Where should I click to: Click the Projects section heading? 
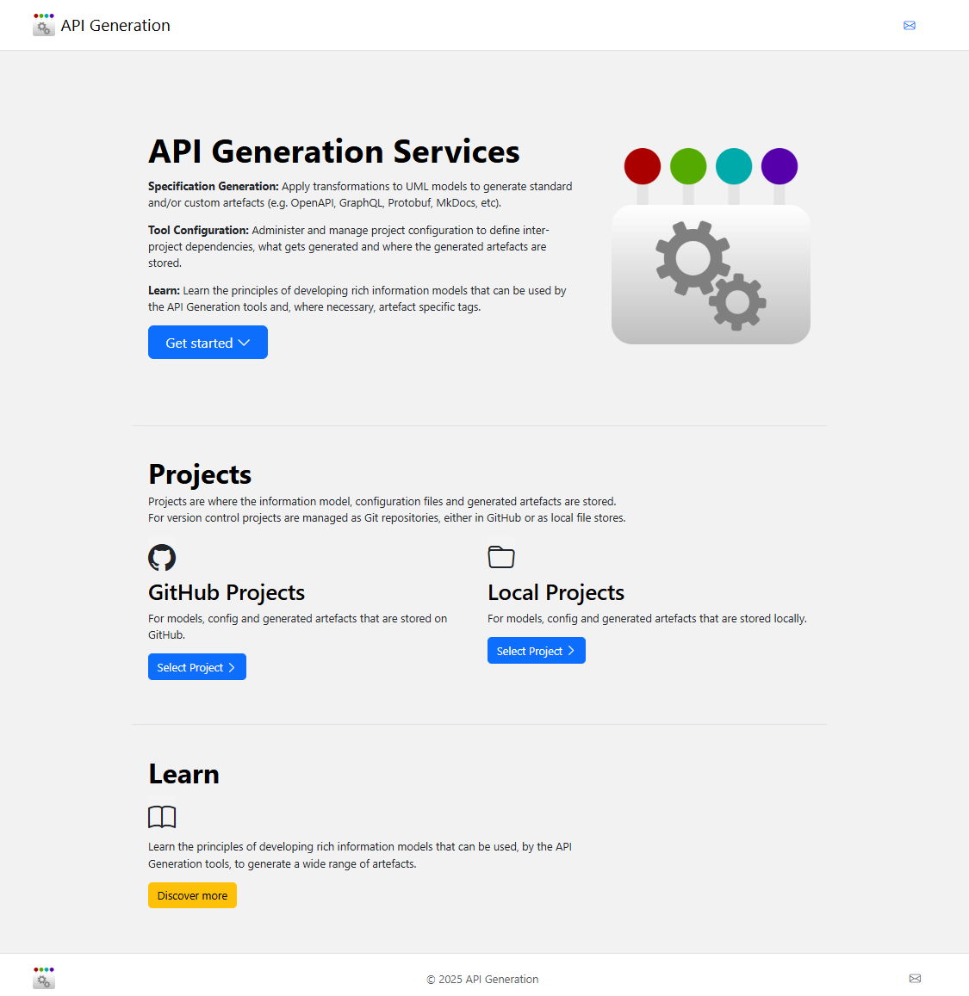[199, 474]
